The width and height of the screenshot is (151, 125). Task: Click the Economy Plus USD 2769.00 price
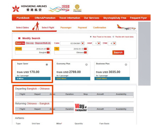pyautogui.click(x=68, y=72)
